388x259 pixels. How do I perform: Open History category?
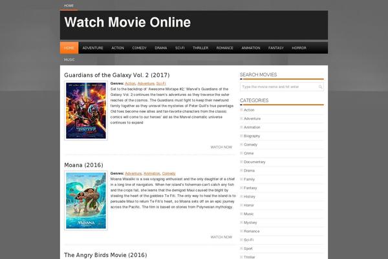[x=249, y=197]
